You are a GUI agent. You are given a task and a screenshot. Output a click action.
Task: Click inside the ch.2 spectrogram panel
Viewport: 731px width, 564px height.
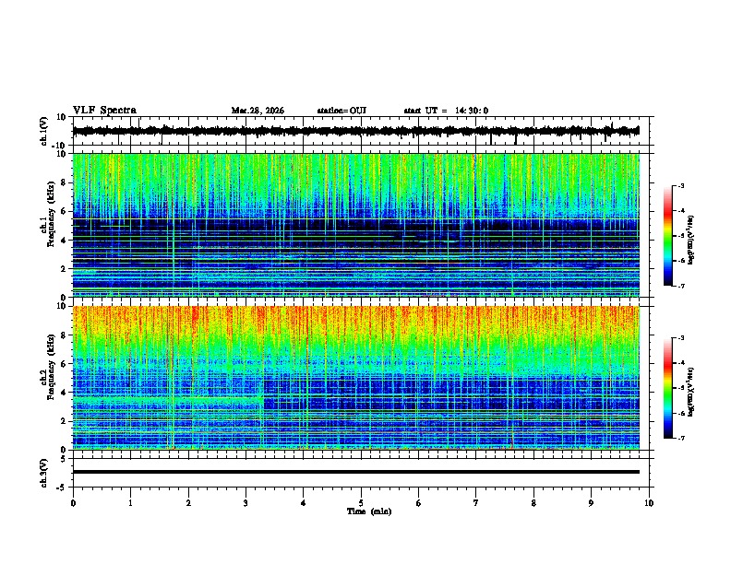[x=355, y=378]
